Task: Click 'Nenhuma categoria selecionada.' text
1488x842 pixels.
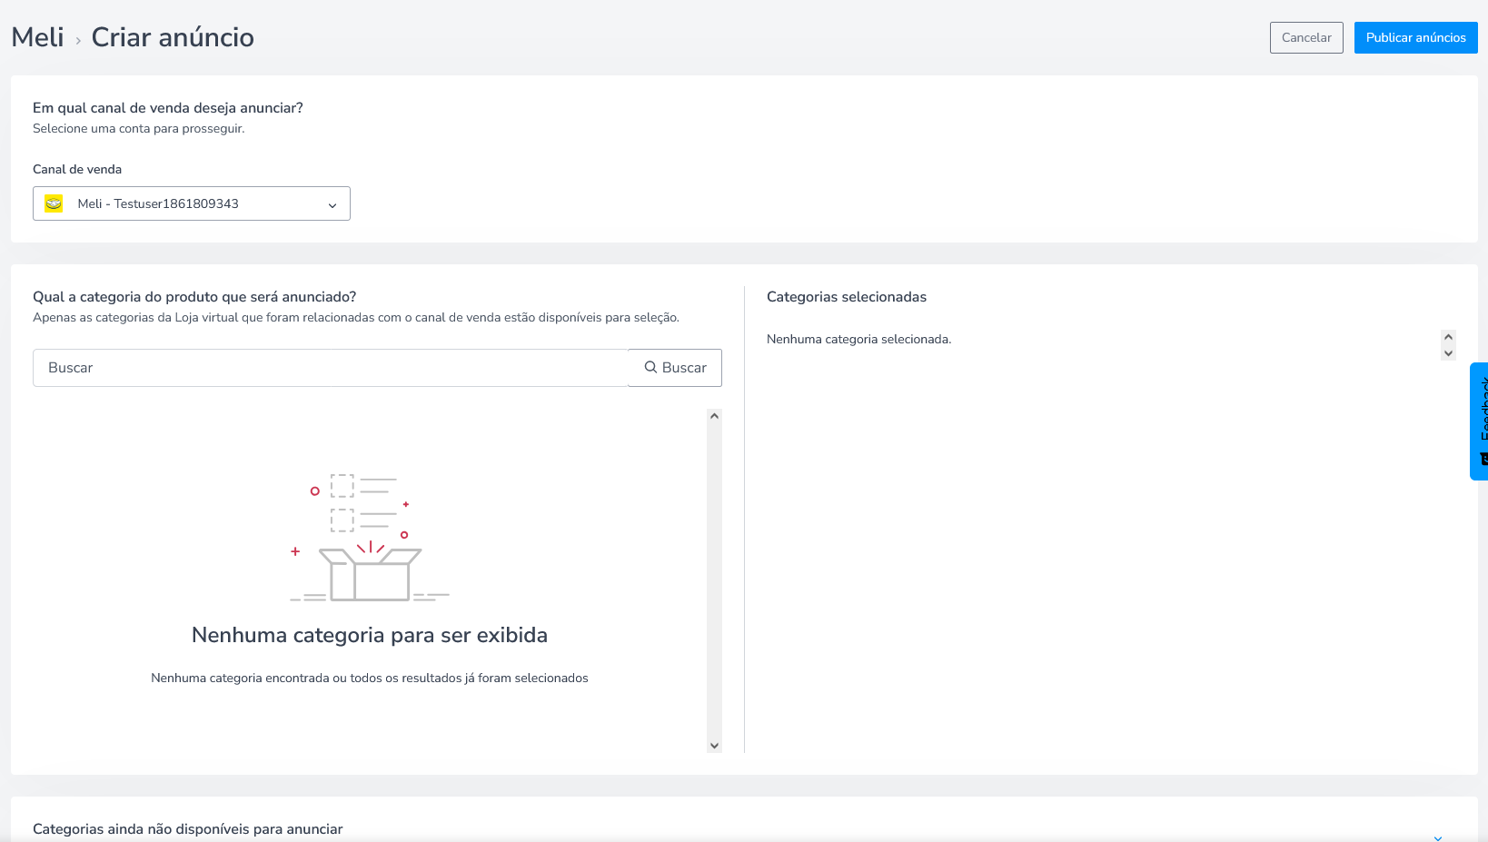Action: 858,339
